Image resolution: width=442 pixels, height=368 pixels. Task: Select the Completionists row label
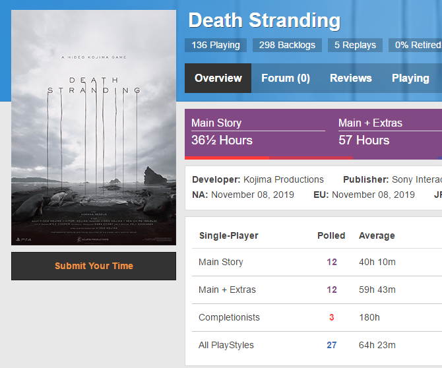click(229, 317)
